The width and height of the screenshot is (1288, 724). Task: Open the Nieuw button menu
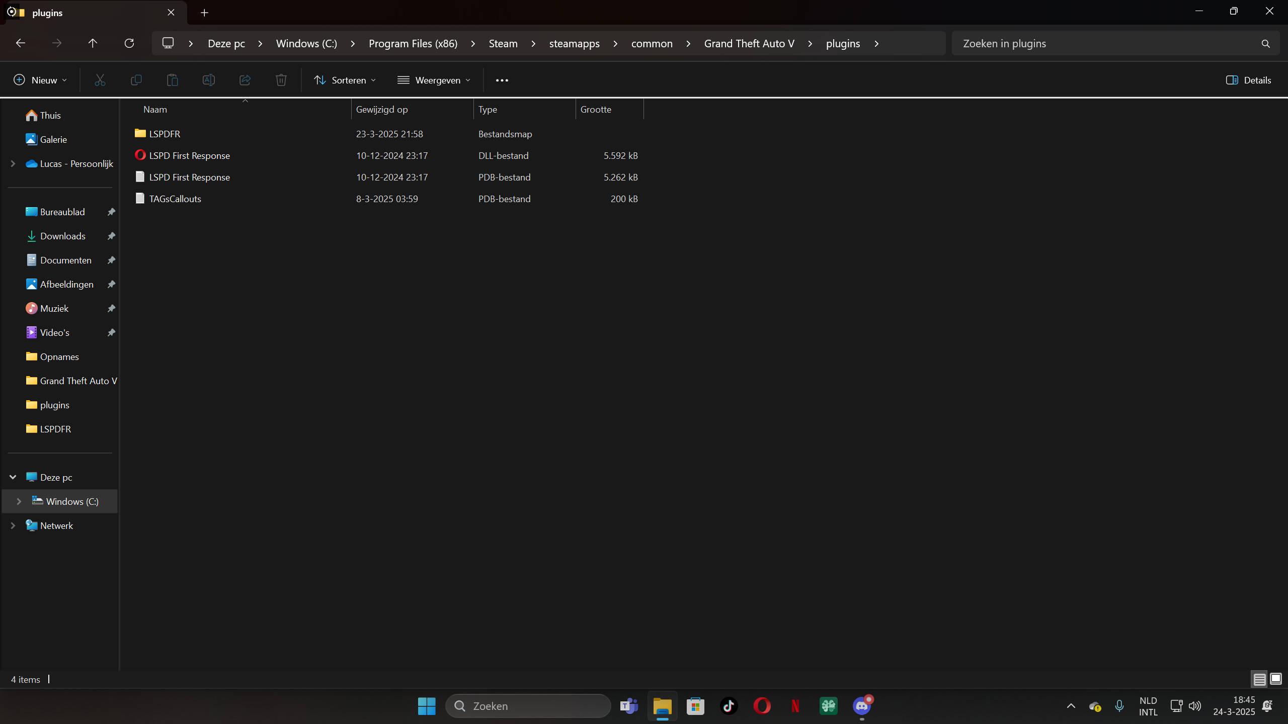point(40,80)
